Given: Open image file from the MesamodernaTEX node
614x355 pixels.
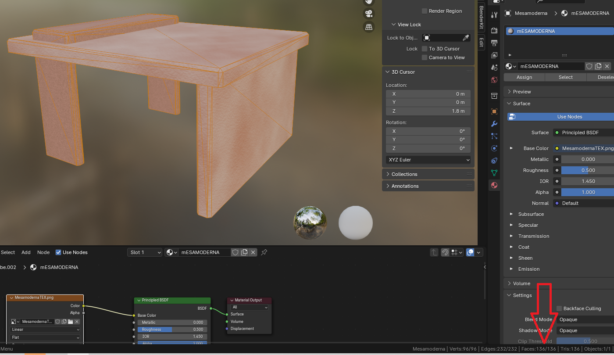Looking at the screenshot, I should pyautogui.click(x=70, y=322).
